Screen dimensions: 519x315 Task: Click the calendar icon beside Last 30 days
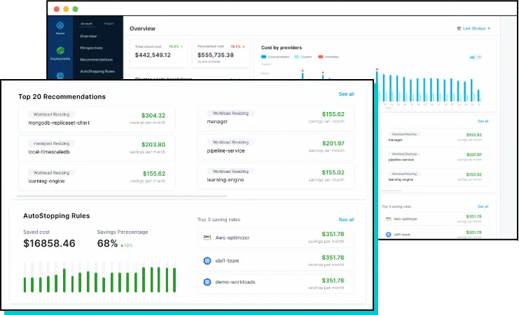[459, 29]
